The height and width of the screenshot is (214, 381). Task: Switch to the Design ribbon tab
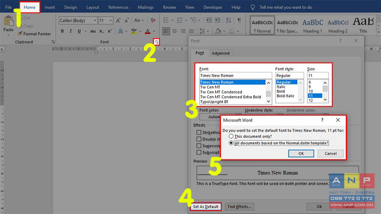coord(70,7)
